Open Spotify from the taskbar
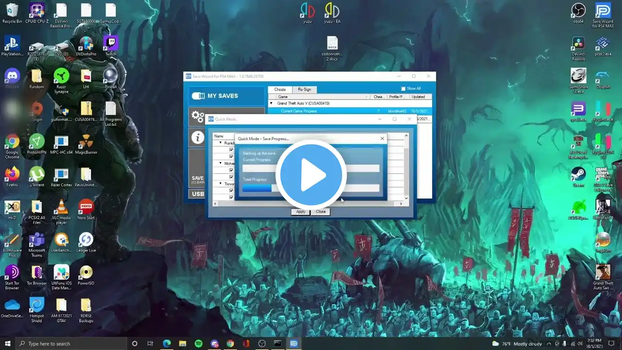Image resolution: width=622 pixels, height=350 pixels. pyautogui.click(x=198, y=344)
